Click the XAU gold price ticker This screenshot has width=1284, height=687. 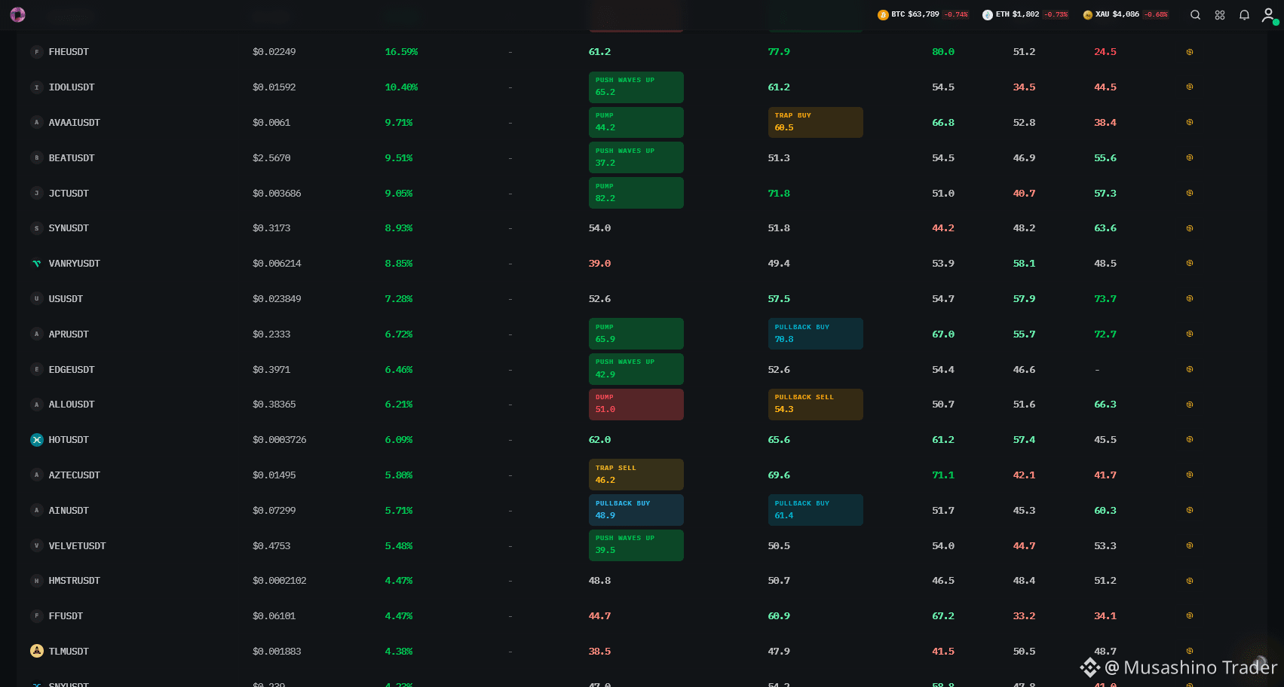(x=1126, y=14)
